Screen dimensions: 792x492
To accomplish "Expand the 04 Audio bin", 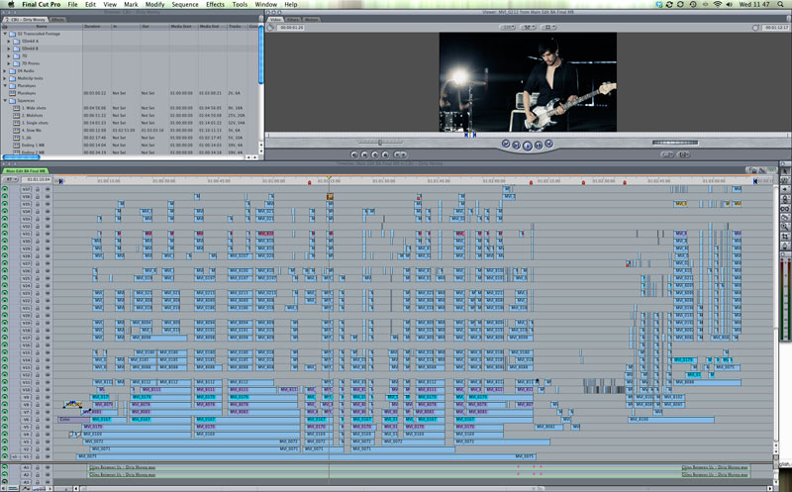I will click(x=6, y=71).
